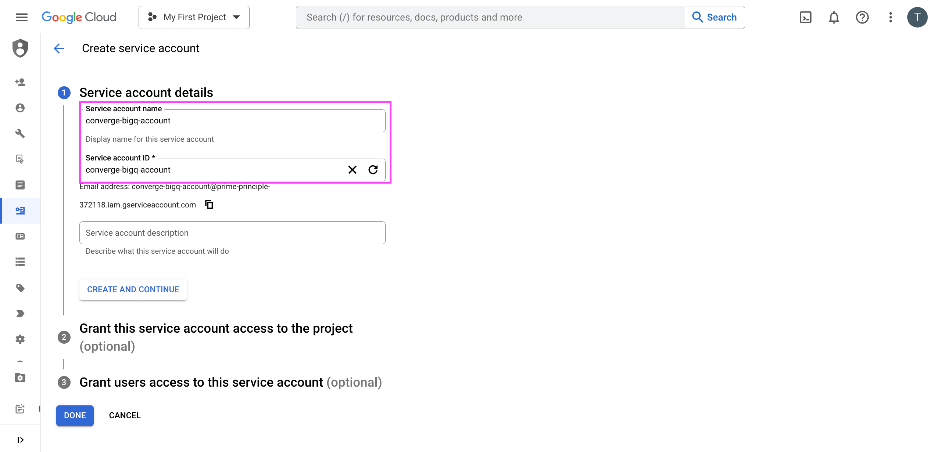Viewport: 930px width, 452px height.
Task: Clear the Service account ID field
Action: [352, 170]
